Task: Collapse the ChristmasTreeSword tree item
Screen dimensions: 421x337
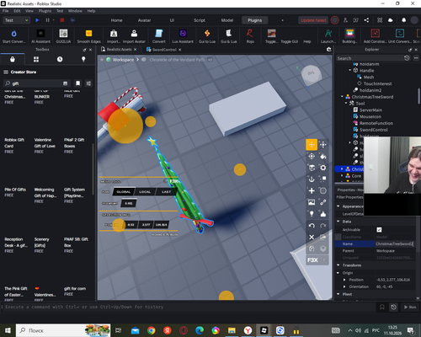Action: (x=342, y=97)
